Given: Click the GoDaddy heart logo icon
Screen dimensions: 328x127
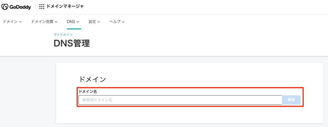Looking at the screenshot, I should point(5,7).
